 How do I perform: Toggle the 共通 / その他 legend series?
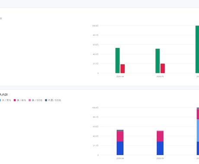click(53, 100)
